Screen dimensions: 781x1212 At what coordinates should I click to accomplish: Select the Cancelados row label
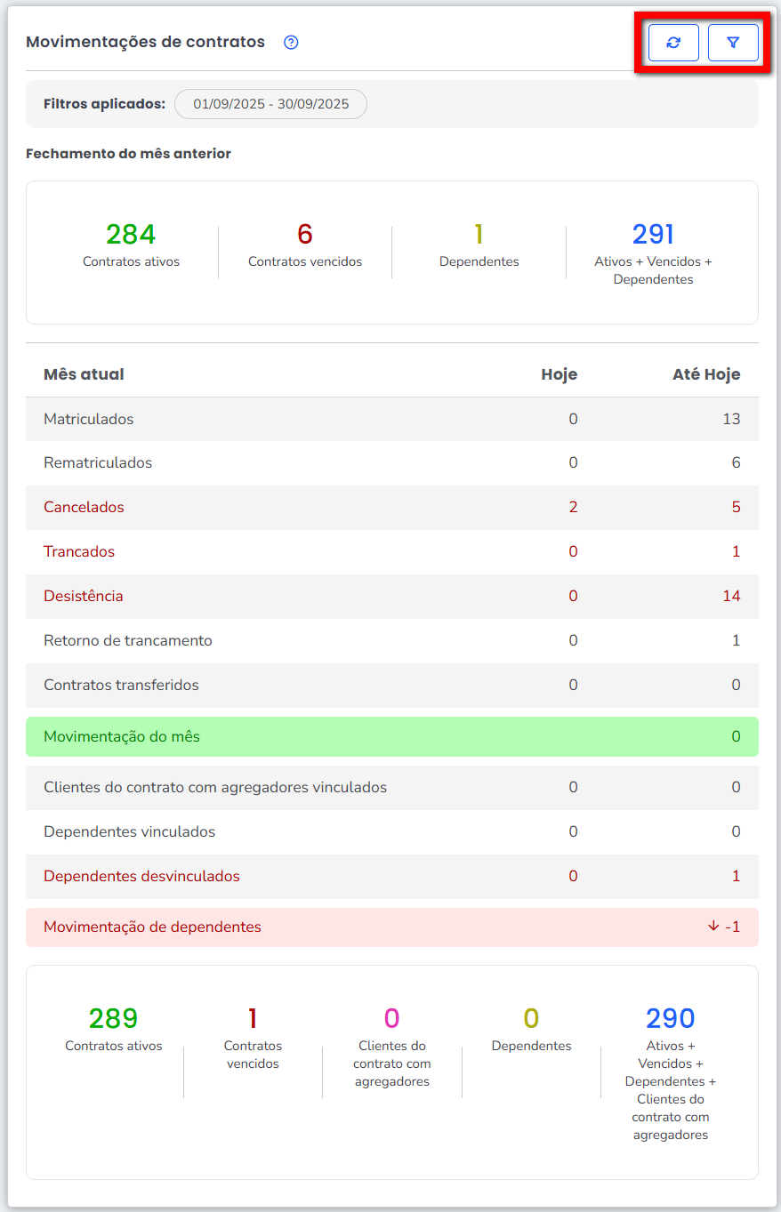point(84,508)
